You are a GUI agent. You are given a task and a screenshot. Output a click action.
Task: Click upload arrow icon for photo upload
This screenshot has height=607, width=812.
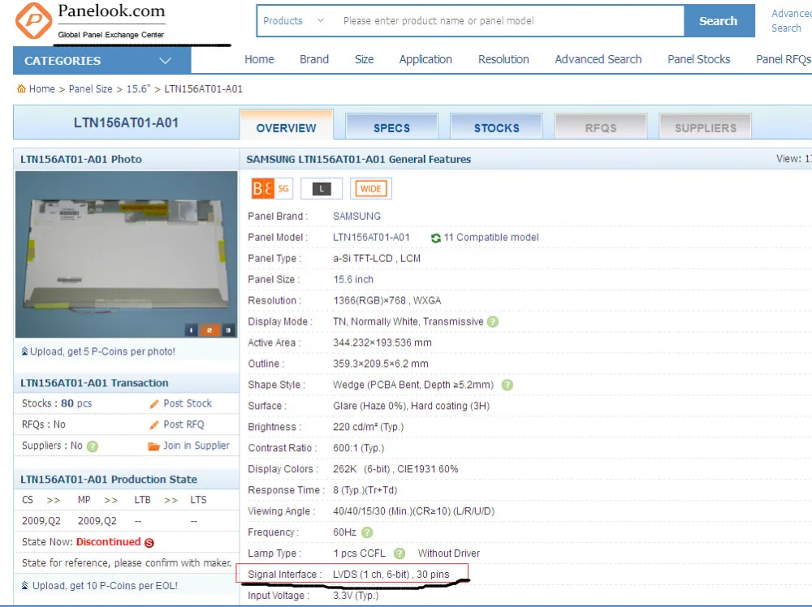pos(24,351)
